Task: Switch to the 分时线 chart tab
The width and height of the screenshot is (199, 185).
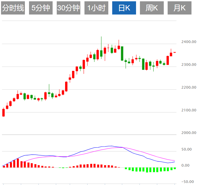Action: click(13, 8)
